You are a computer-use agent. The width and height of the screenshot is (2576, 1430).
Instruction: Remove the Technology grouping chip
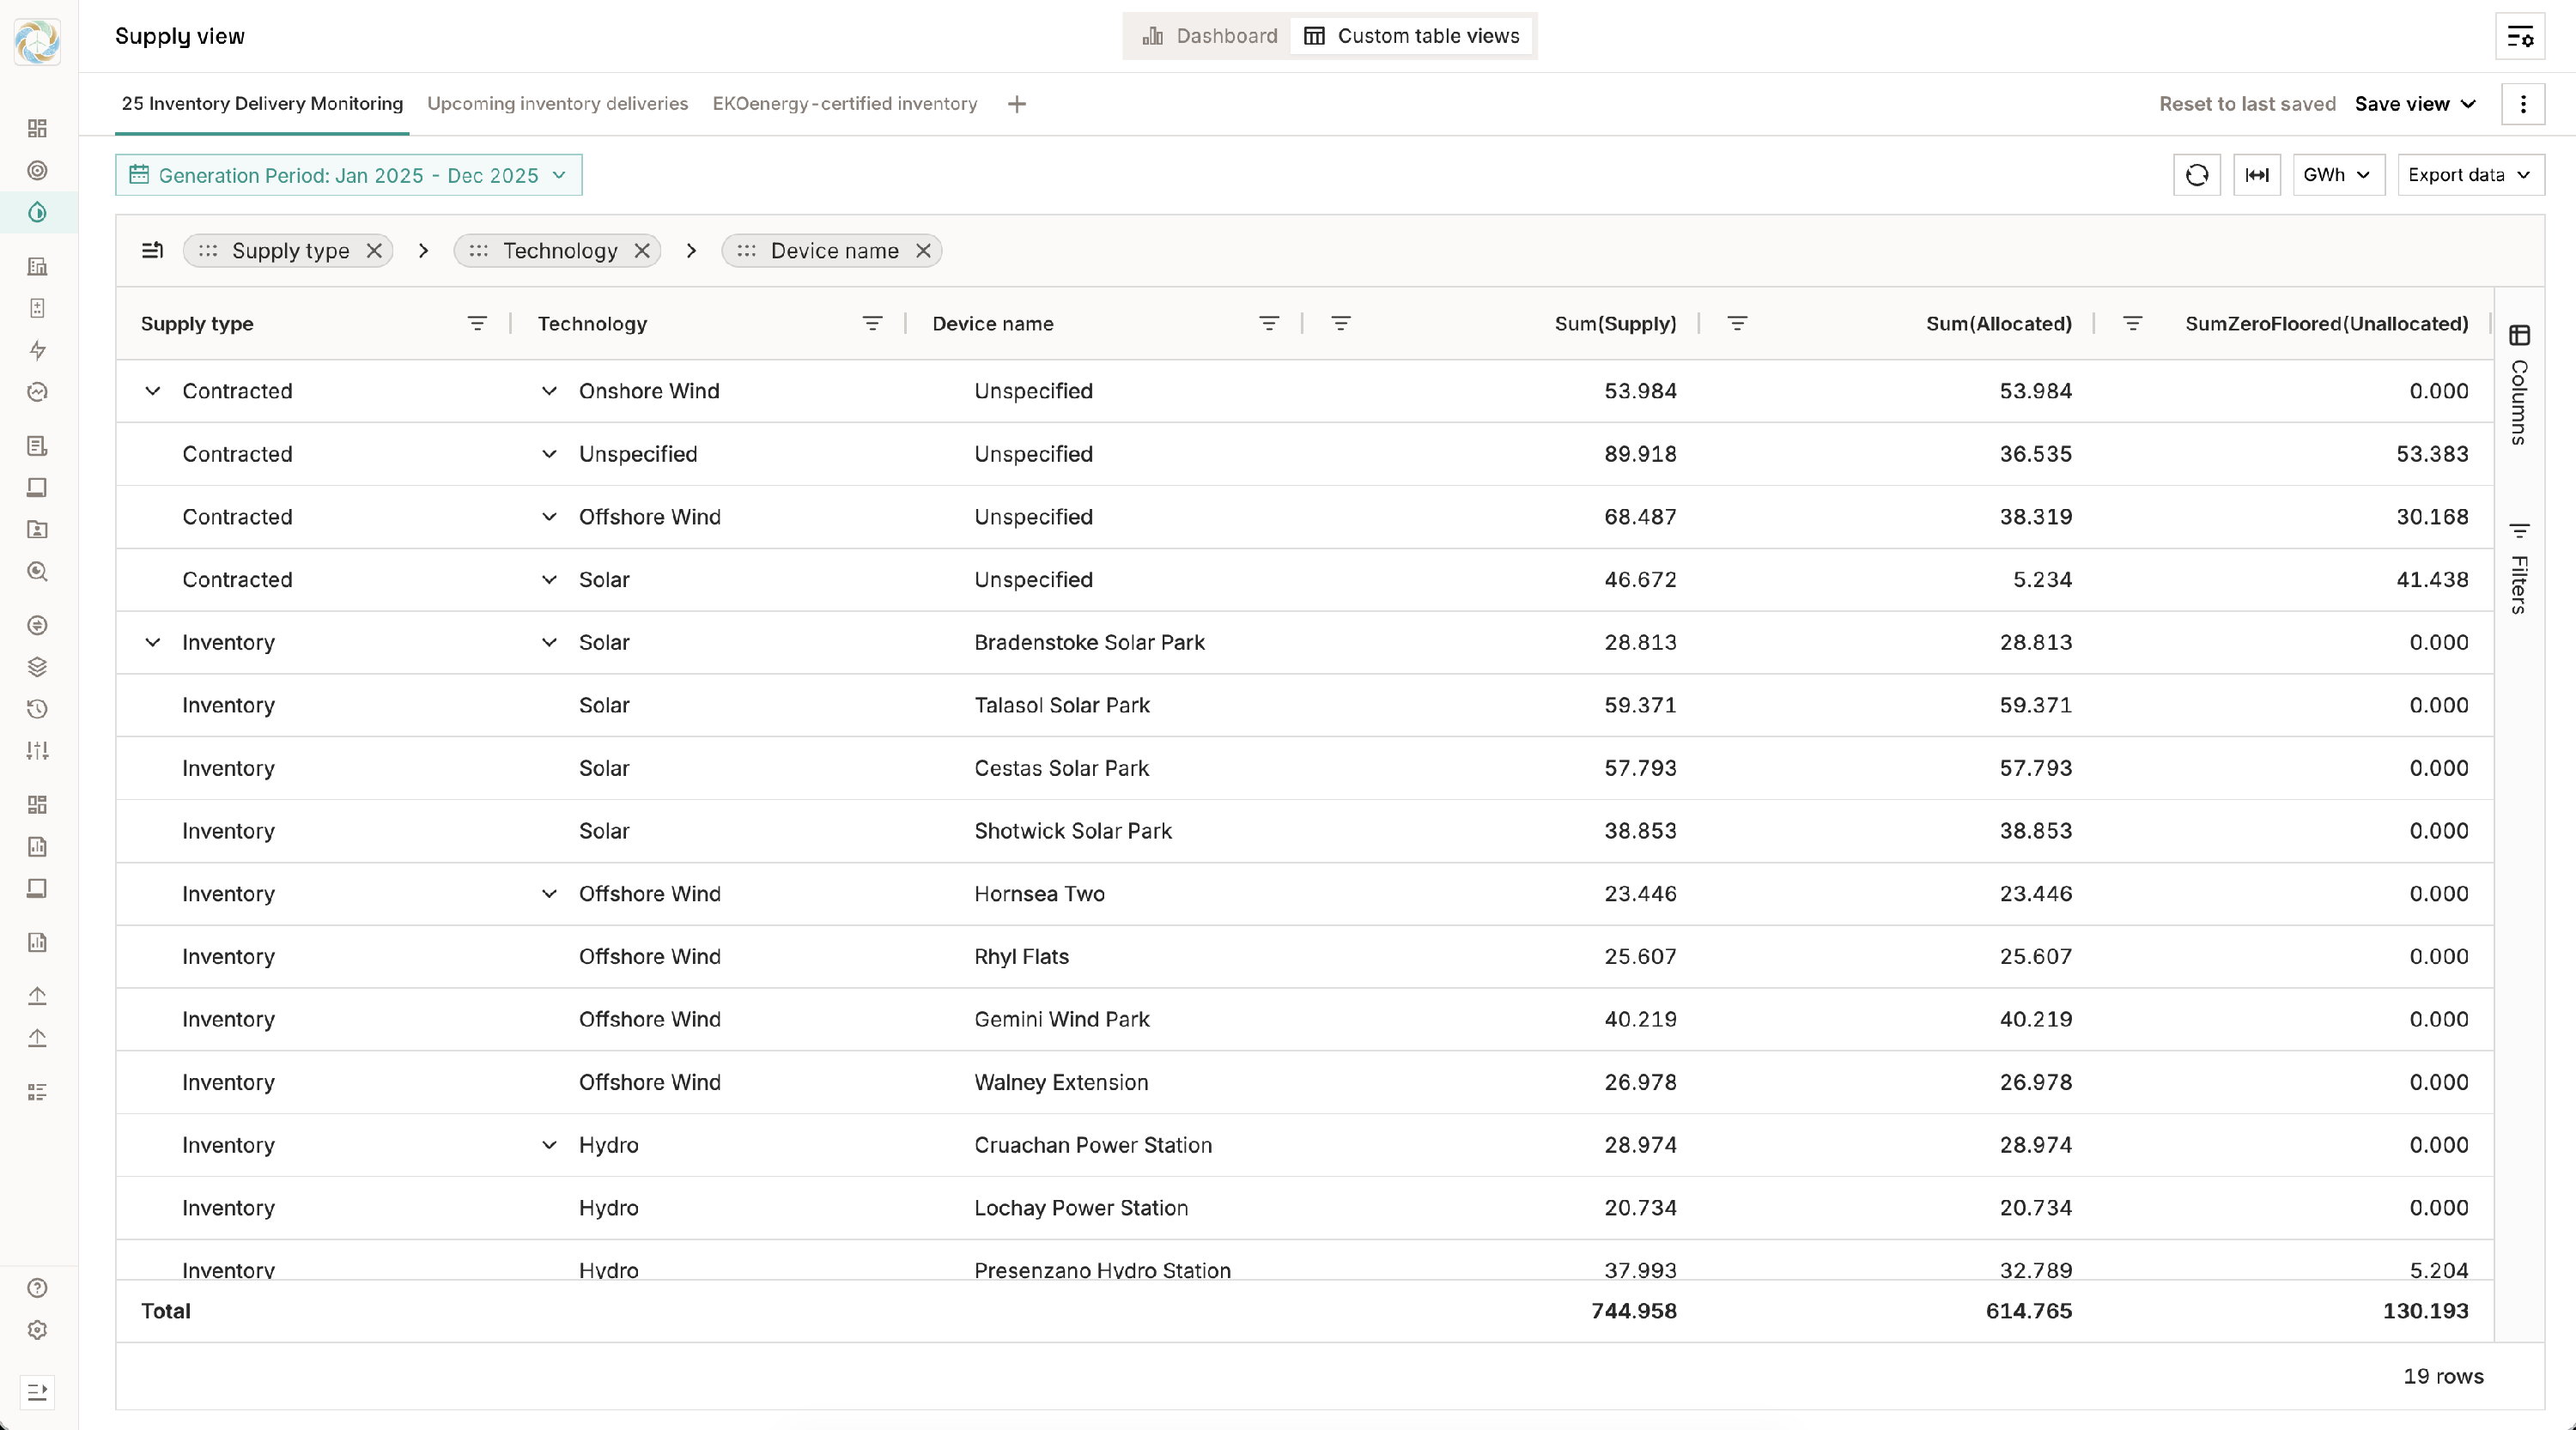pyautogui.click(x=642, y=251)
